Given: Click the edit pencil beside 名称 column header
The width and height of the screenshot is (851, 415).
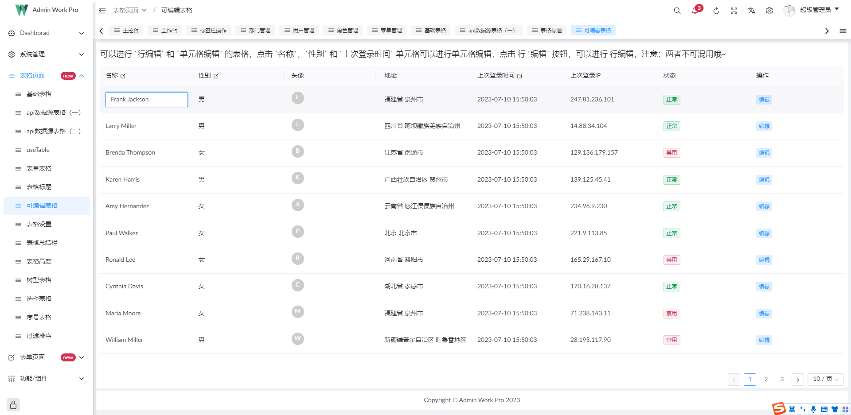Looking at the screenshot, I should click(x=123, y=75).
